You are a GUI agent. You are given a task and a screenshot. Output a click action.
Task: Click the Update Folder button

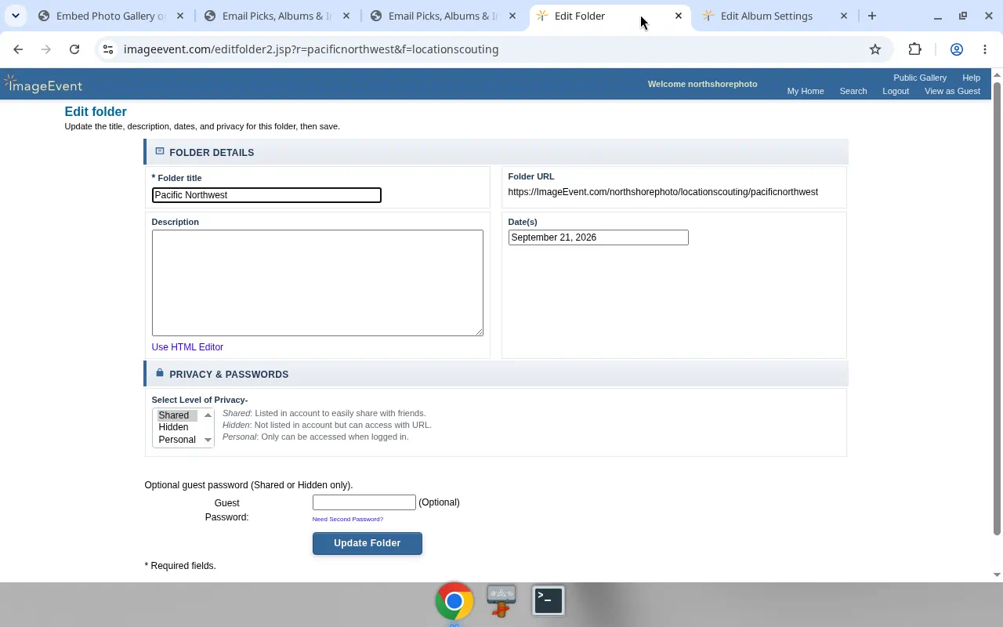(x=368, y=543)
